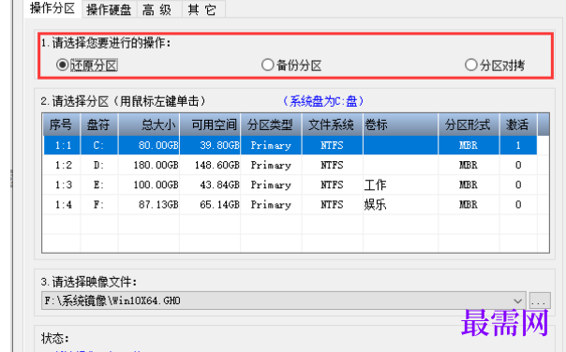Click the C: drive letter cell
The width and height of the screenshot is (566, 352).
(99, 145)
